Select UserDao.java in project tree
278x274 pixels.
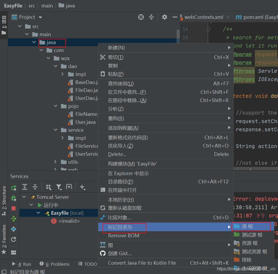pos(83,98)
